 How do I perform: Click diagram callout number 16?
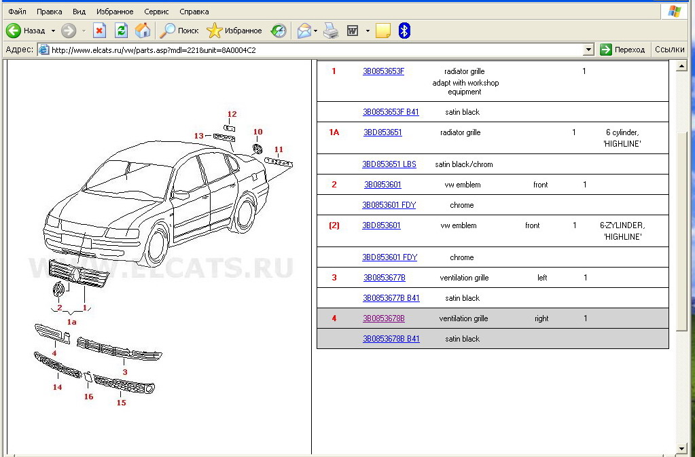click(88, 397)
